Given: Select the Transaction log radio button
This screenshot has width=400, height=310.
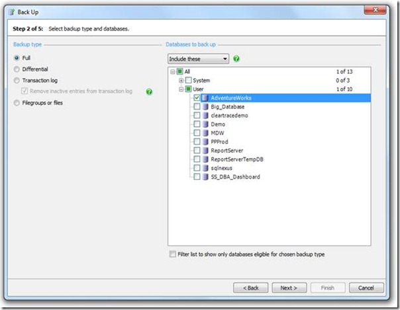Looking at the screenshot, I should 17,80.
